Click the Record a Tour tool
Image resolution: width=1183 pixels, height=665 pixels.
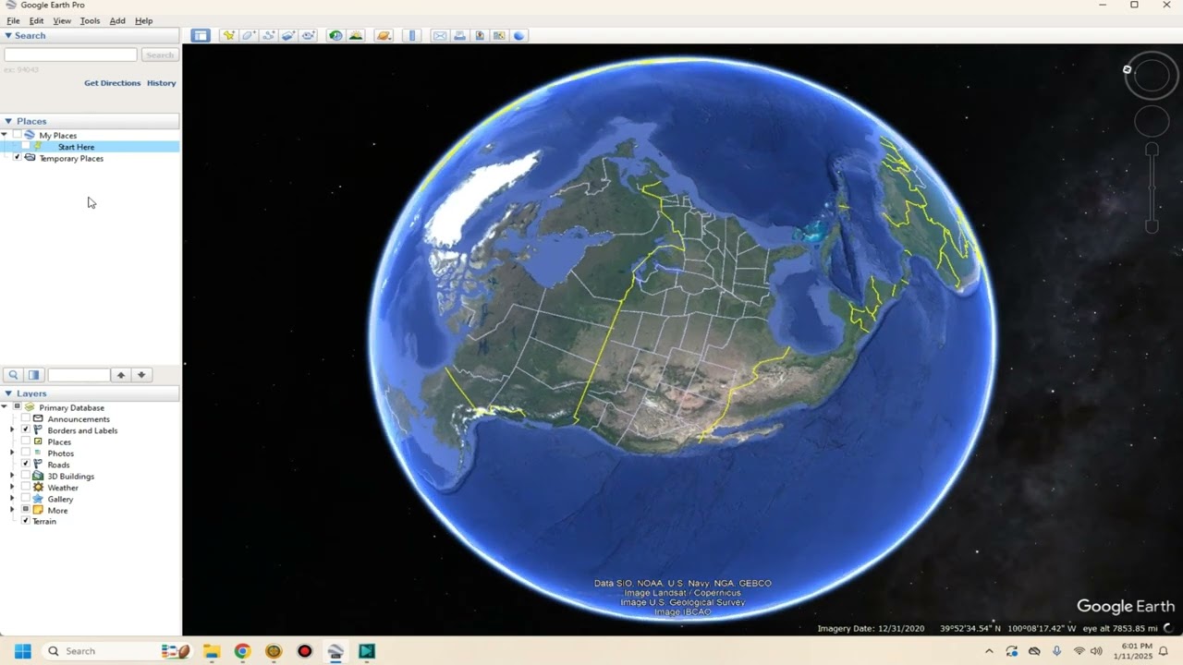pos(309,35)
